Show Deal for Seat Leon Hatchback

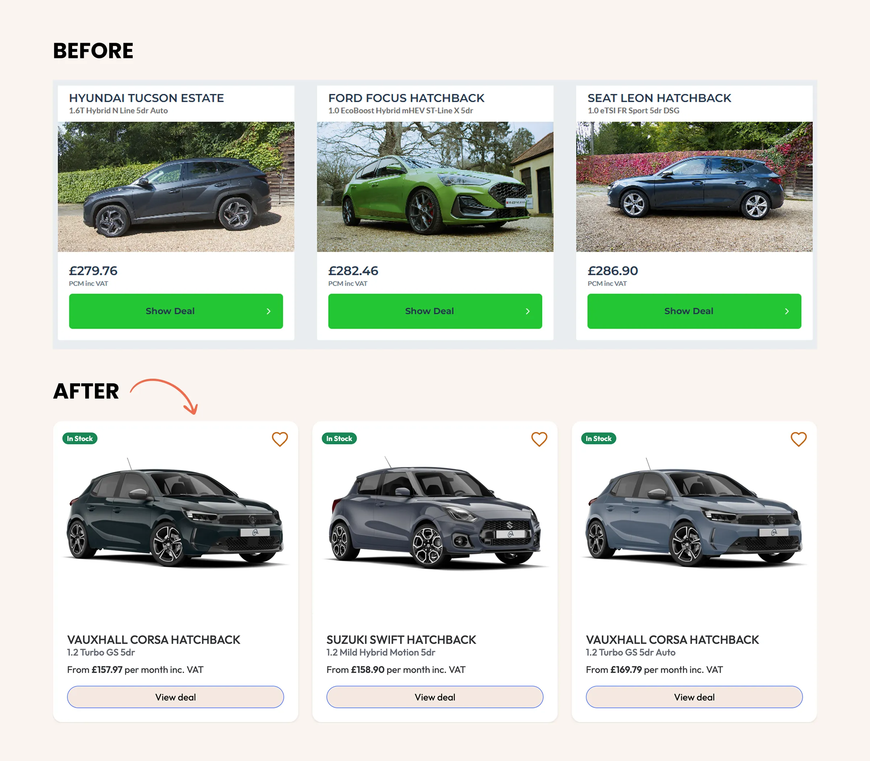(x=694, y=311)
